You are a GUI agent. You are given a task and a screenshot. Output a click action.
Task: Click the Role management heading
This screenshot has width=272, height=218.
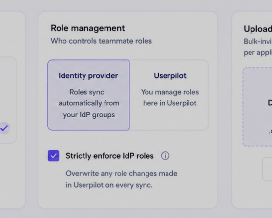tap(87, 28)
